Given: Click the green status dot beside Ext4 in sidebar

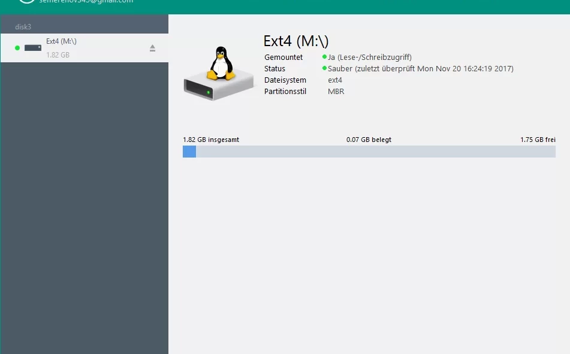Looking at the screenshot, I should pyautogui.click(x=17, y=48).
